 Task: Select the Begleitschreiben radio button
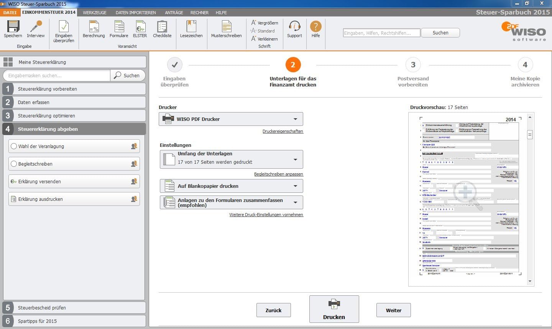pyautogui.click(x=14, y=164)
